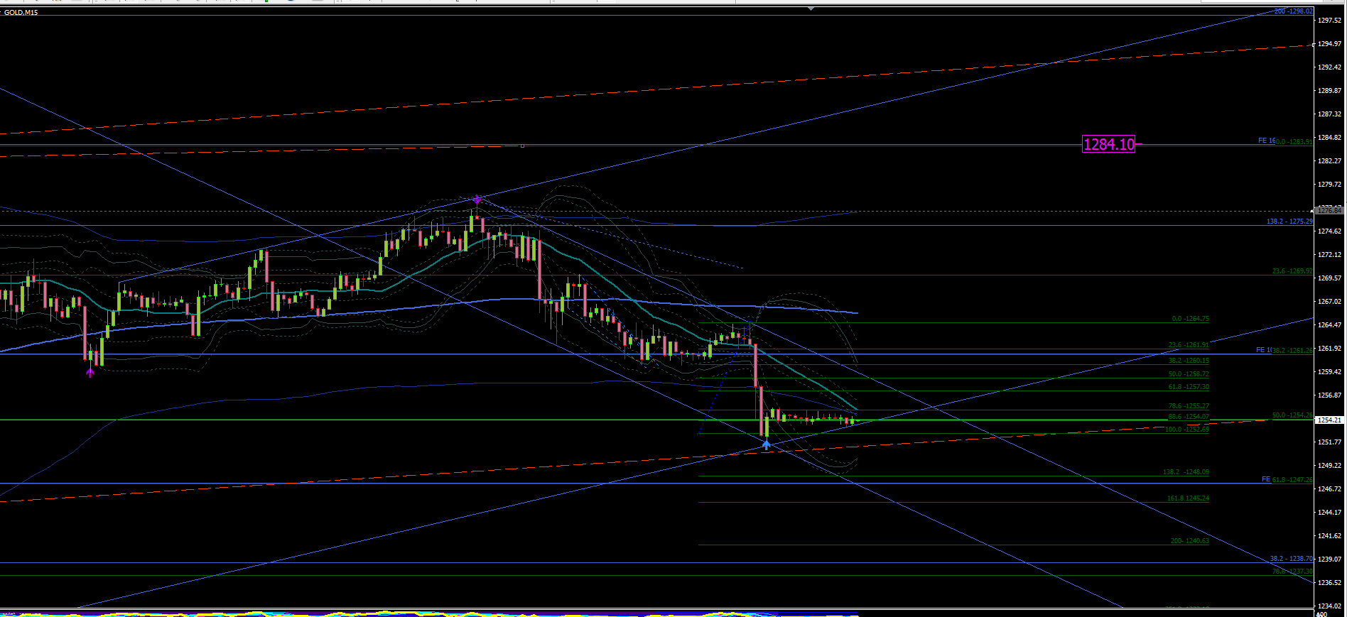The width and height of the screenshot is (1347, 617).
Task: Select the magenta 1284.10 price label
Action: 1108,144
